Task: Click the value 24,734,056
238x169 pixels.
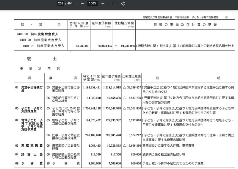Action: [128, 46]
